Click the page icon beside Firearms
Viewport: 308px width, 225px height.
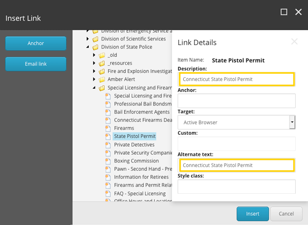click(108, 128)
